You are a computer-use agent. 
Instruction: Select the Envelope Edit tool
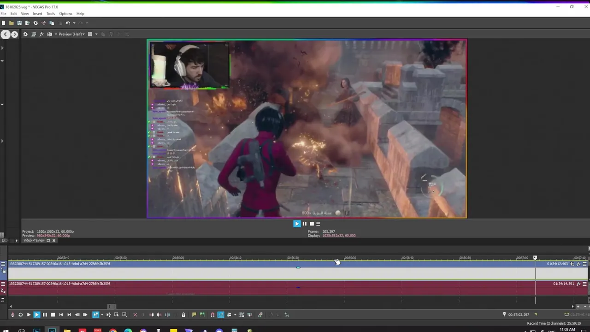coord(108,314)
